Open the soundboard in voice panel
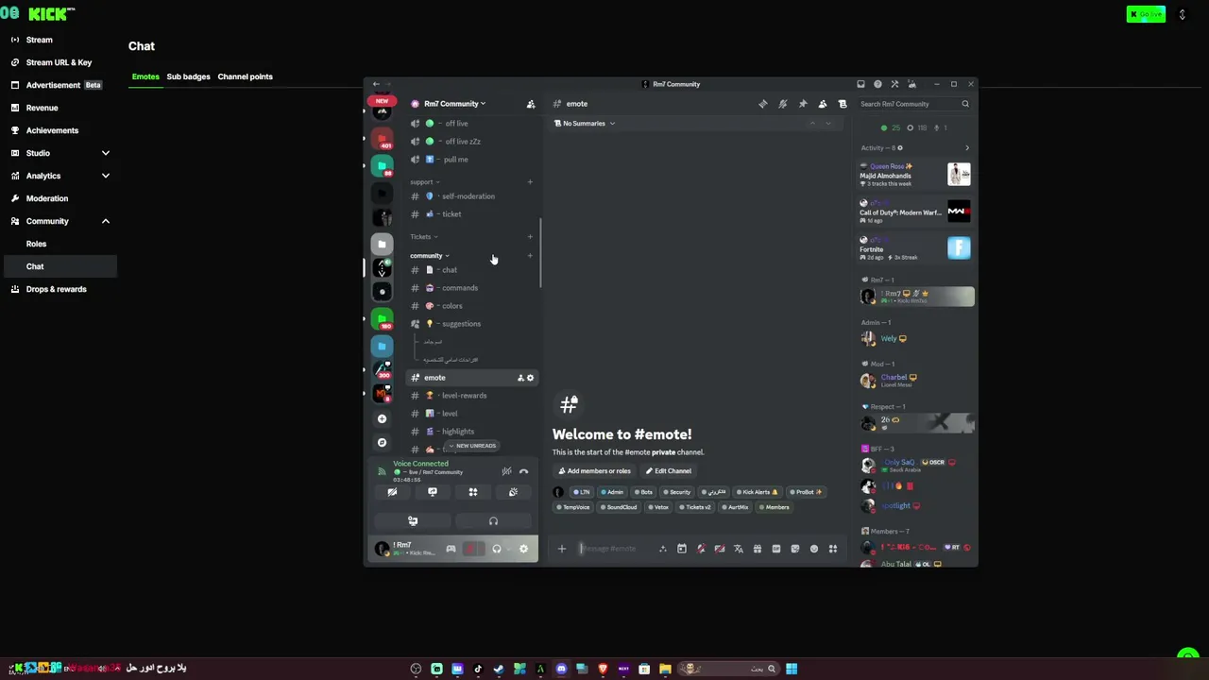Screen dimensions: 1209x680 click(x=513, y=492)
